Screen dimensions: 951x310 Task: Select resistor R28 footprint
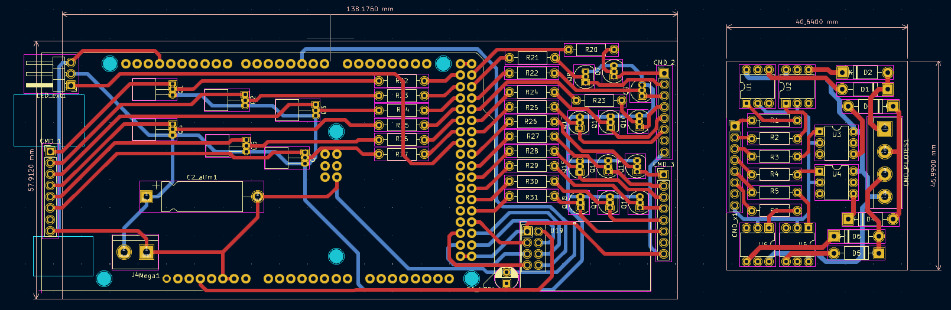[x=532, y=151]
